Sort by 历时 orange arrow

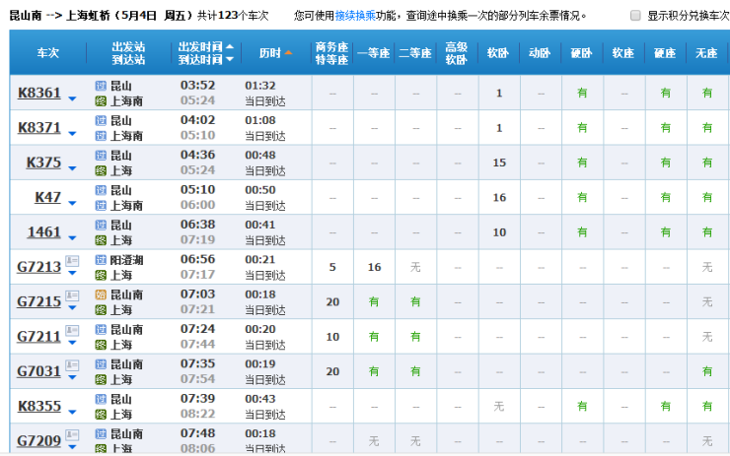pyautogui.click(x=288, y=52)
